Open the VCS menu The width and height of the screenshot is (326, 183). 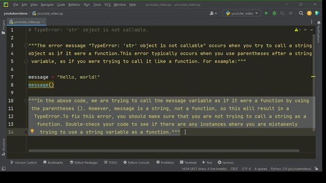(107, 5)
